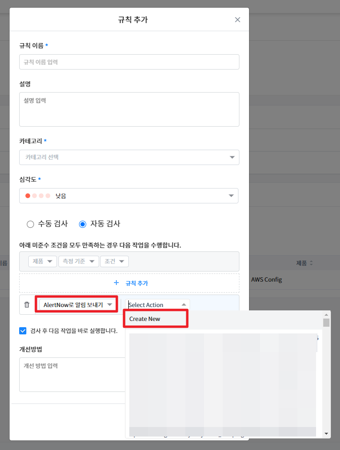Image resolution: width=340 pixels, height=450 pixels.
Task: Click the dropdown list scrollbar down arrow
Action: click(x=327, y=433)
